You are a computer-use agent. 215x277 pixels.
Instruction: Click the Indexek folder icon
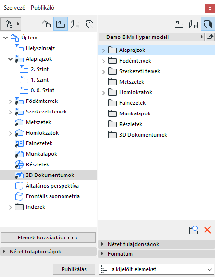click(x=19, y=207)
